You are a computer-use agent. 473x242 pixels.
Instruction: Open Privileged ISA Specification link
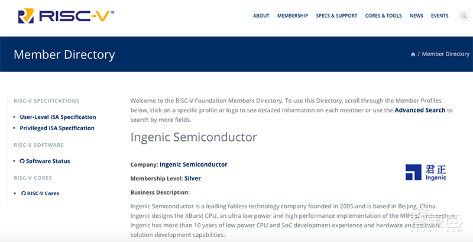pos(57,128)
